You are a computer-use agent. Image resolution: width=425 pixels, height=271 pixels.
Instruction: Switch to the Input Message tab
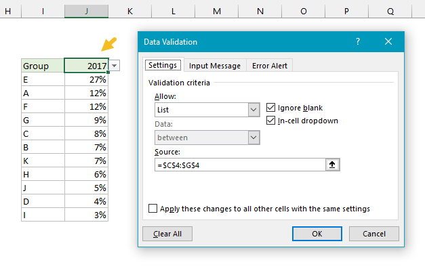click(214, 66)
